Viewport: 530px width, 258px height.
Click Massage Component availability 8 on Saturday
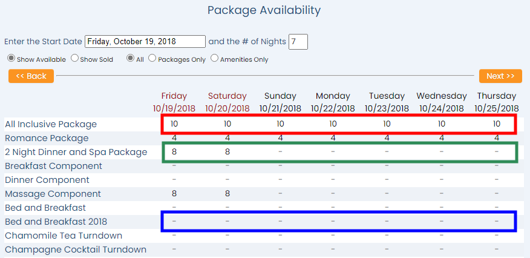(x=227, y=194)
